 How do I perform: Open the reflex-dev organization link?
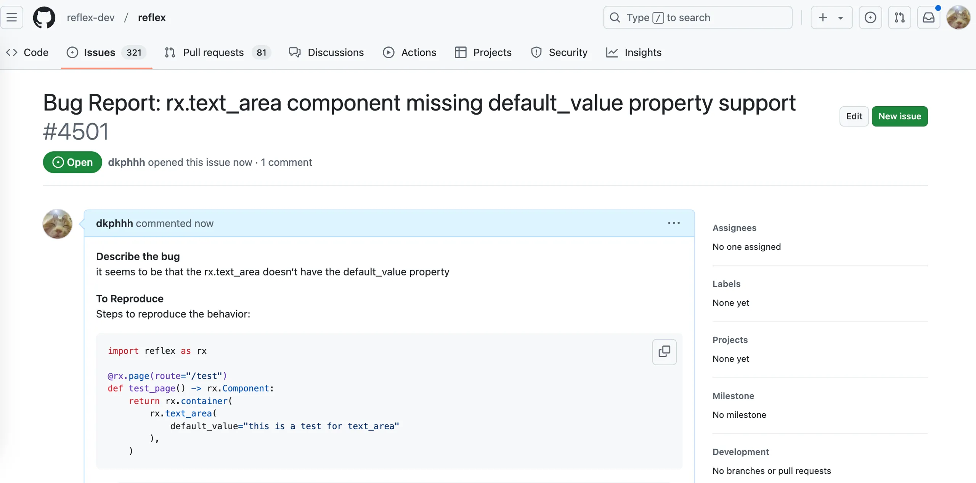tap(90, 18)
